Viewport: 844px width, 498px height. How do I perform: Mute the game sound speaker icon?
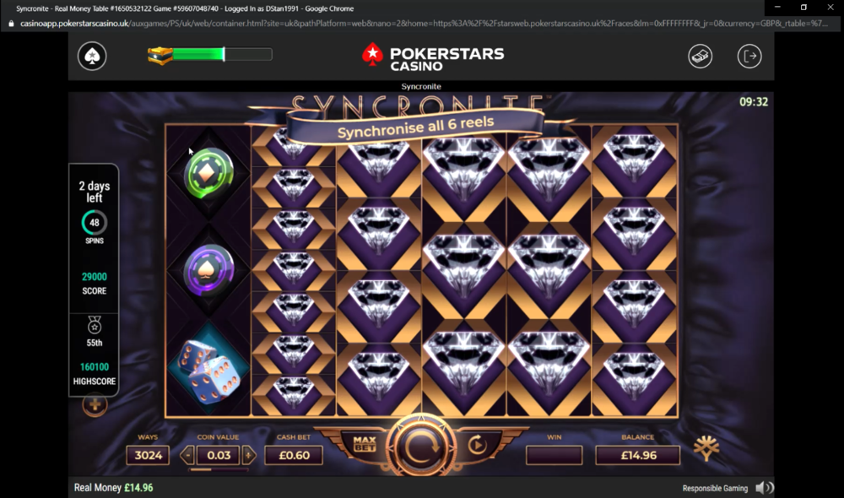(765, 488)
